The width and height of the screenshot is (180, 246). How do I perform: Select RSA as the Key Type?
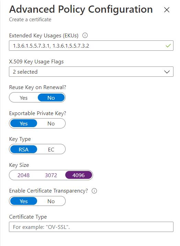[24, 149]
